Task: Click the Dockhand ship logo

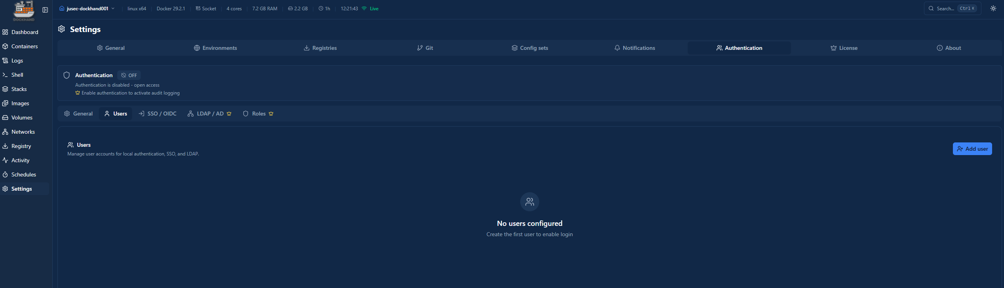Action: click(x=24, y=10)
